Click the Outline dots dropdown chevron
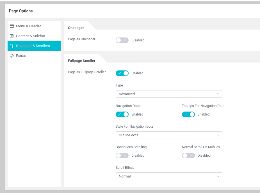The width and height of the screenshot is (260, 193). 218,135
